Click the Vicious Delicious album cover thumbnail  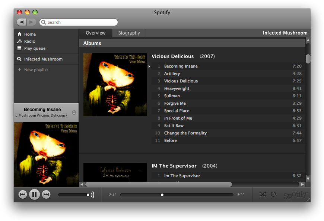click(115, 85)
